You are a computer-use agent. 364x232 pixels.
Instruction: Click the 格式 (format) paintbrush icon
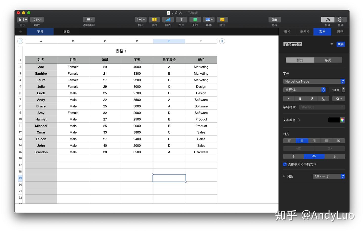(327, 20)
